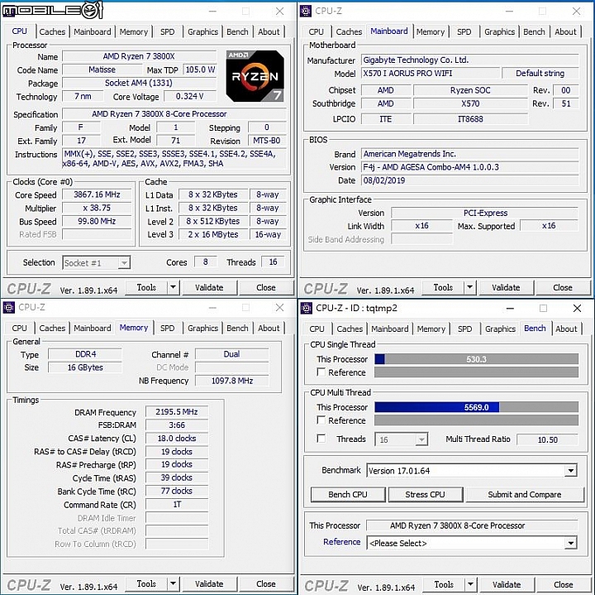Click Validate in the Bench window
This screenshot has height=595, width=595.
coord(507,584)
